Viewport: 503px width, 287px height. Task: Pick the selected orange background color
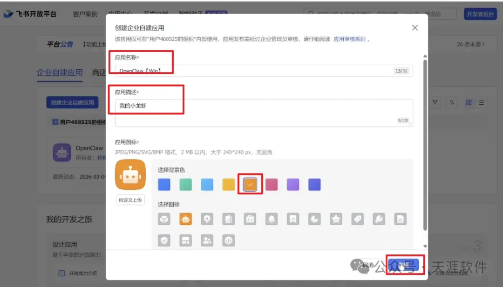(x=250, y=185)
